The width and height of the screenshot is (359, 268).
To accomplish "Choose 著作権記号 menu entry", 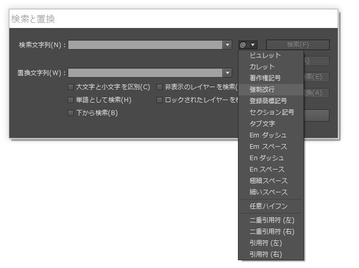I will point(271,78).
